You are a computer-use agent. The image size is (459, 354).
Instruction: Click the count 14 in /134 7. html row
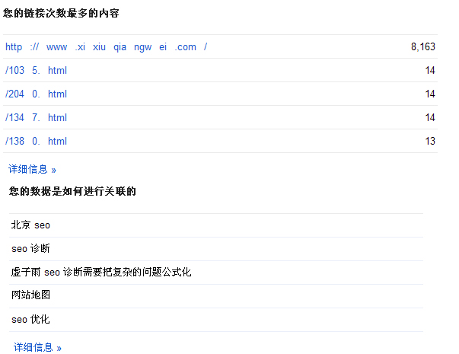[430, 118]
